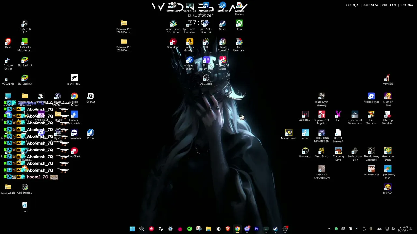Screen dimensions: 417x234
Task: Select the OBS-Studio... installer icon on desktop
Action: click(25, 189)
